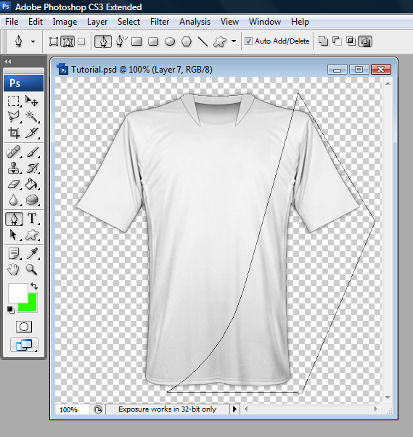Click the 100% zoom field in status bar
The image size is (413, 437).
(73, 409)
